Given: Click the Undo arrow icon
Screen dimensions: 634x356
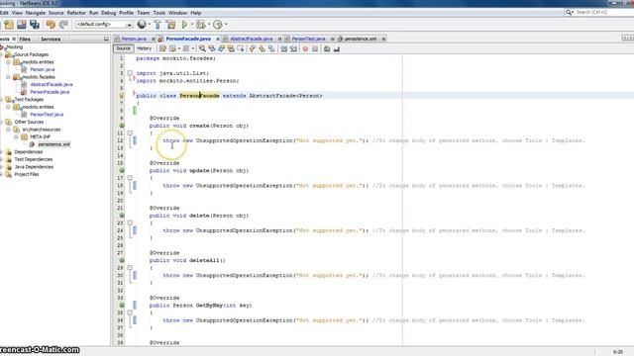Looking at the screenshot, I should pyautogui.click(x=51, y=25).
